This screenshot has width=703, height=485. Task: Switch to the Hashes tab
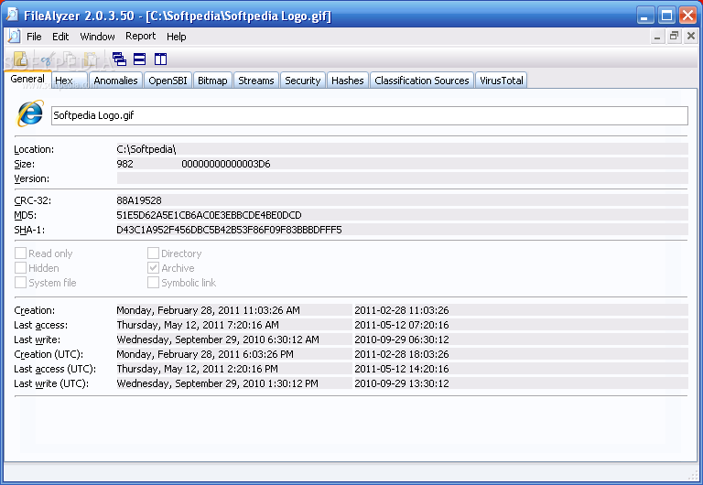(x=348, y=81)
